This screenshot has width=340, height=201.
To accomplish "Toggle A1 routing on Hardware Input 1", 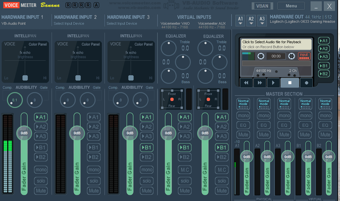I will pos(41,117).
